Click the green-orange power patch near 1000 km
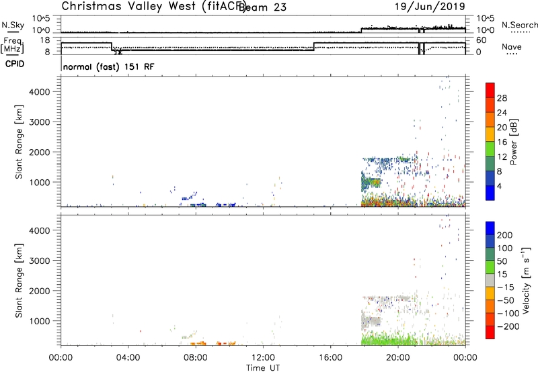 [x=371, y=182]
